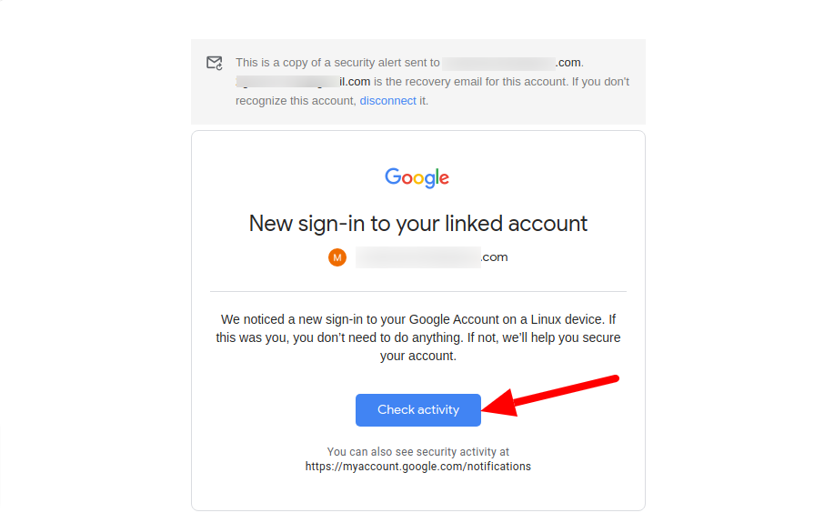The height and width of the screenshot is (523, 814).
Task: Open the myaccount.google.com/notifications URL
Action: 417,467
